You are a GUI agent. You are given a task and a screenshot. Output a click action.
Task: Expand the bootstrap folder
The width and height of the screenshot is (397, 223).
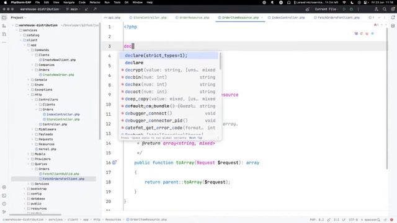(x=25, y=188)
